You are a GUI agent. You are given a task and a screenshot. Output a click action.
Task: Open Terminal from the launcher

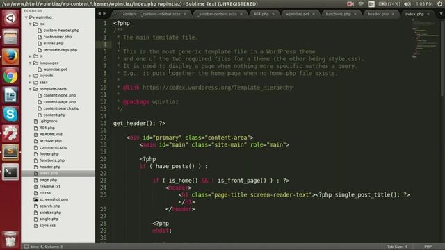point(10,172)
